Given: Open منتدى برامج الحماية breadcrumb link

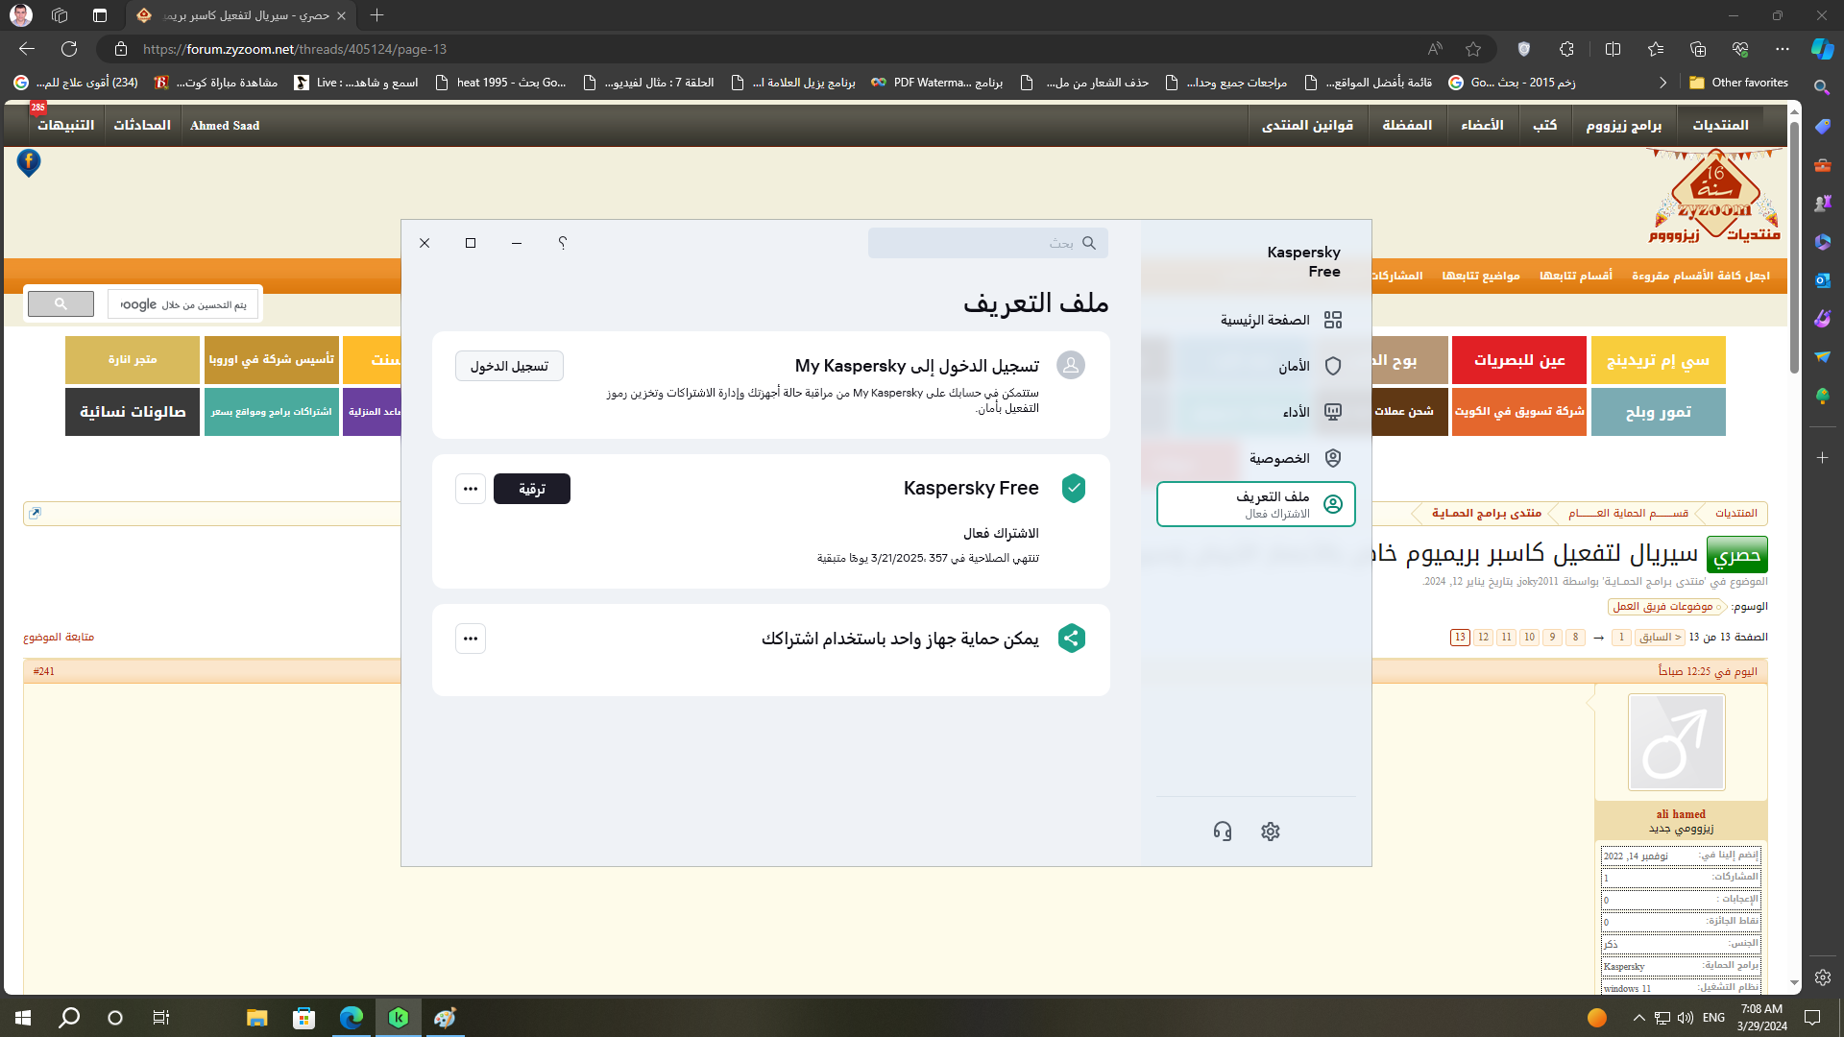Looking at the screenshot, I should 1486,513.
